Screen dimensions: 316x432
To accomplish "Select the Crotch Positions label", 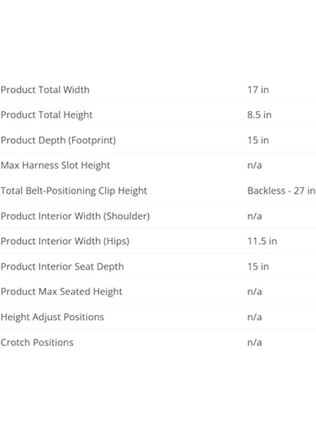I will click(37, 343).
